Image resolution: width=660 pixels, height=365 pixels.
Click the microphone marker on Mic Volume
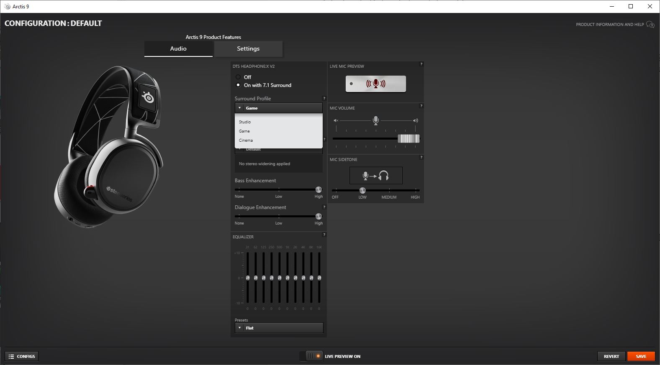tap(376, 120)
